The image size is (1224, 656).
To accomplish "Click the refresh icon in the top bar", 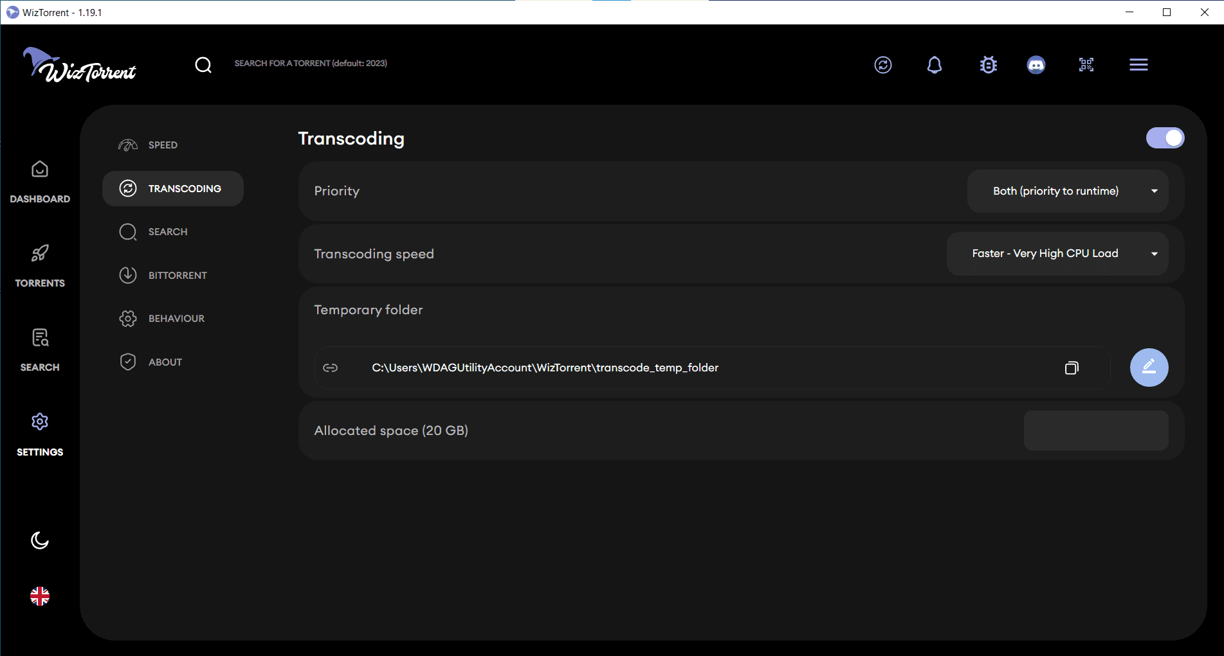I will [882, 65].
